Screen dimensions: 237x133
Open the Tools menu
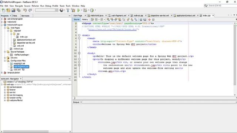click(x=68, y=6)
